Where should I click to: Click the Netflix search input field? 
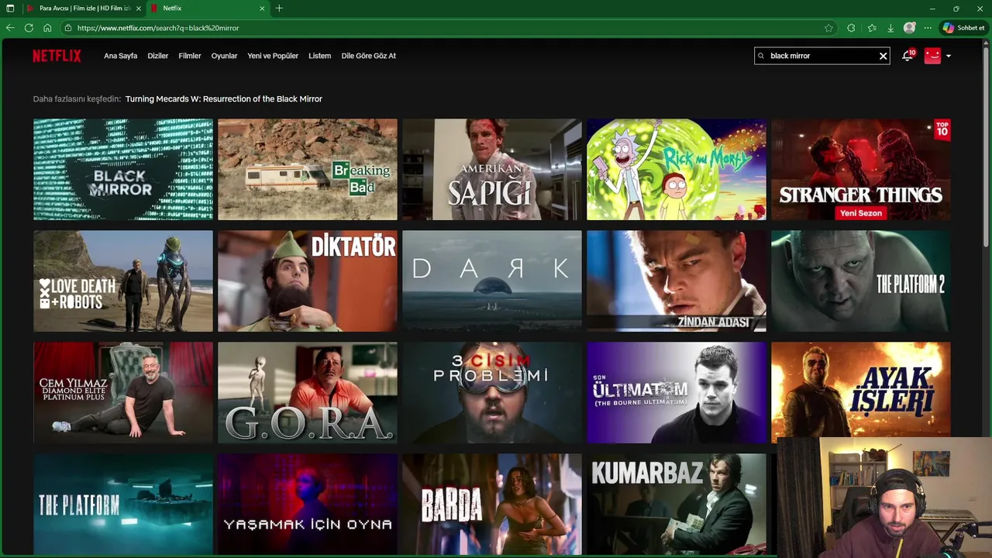821,56
